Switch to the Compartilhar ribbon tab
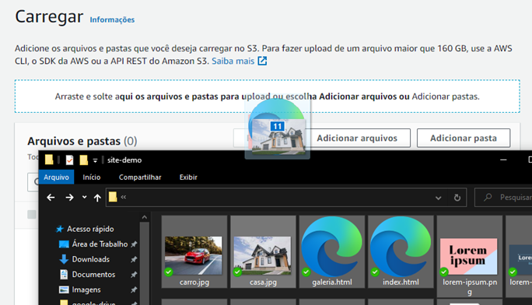Image resolution: width=532 pixels, height=305 pixels. click(140, 177)
